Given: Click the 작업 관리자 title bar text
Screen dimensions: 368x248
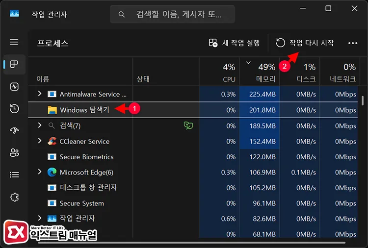Looking at the screenshot, I should pyautogui.click(x=50, y=14).
